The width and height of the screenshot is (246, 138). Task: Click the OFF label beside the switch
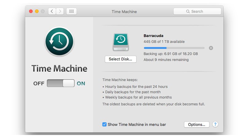click(x=39, y=83)
